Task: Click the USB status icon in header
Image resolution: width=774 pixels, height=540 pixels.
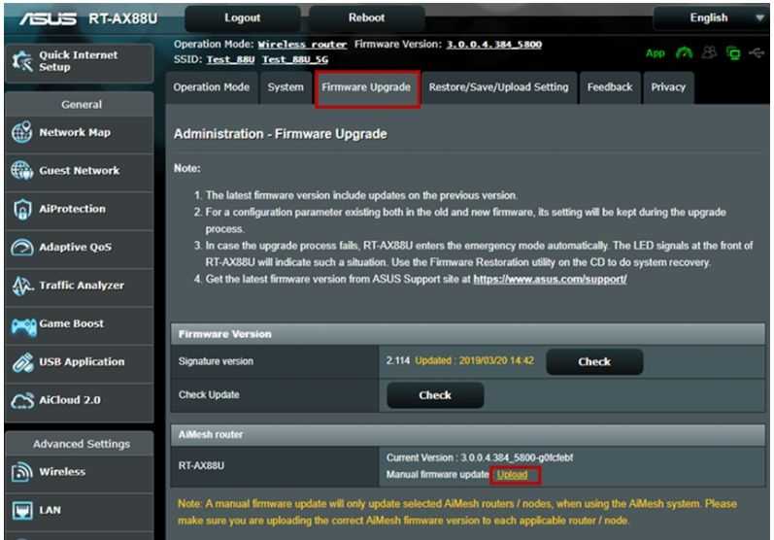Action: pos(757,51)
